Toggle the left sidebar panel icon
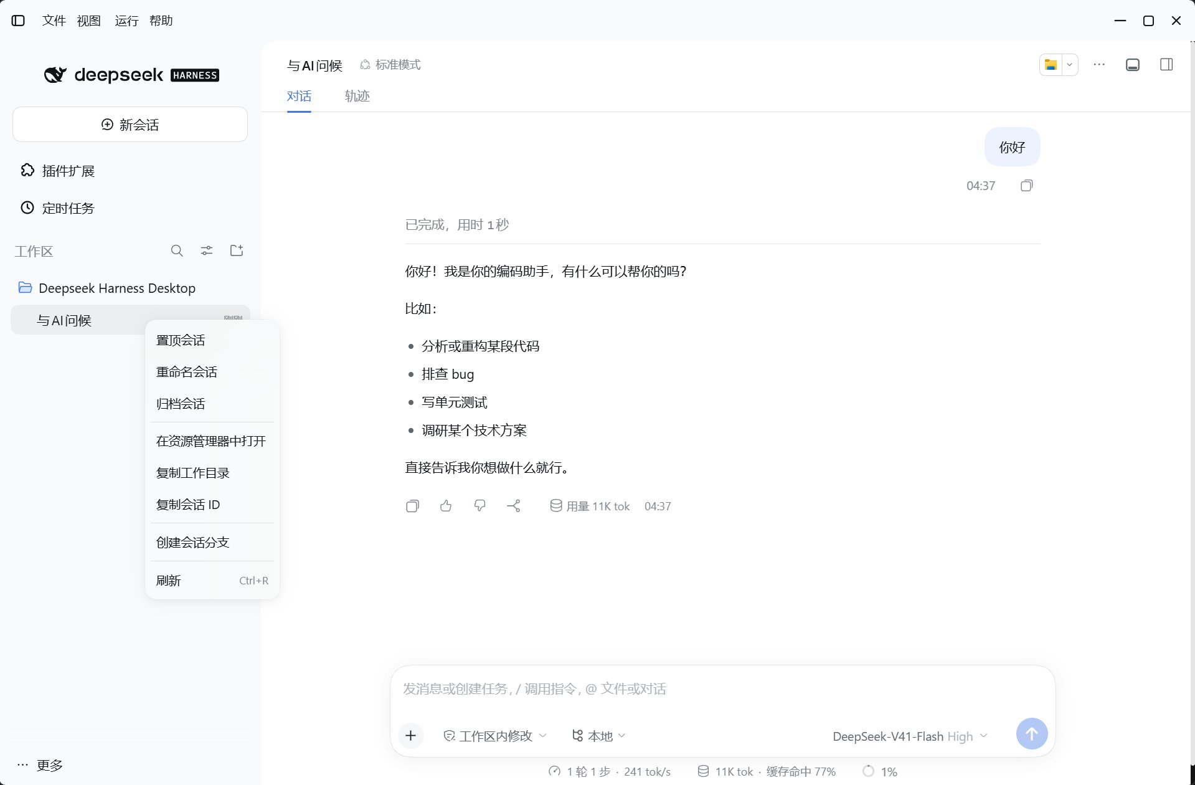 click(19, 21)
